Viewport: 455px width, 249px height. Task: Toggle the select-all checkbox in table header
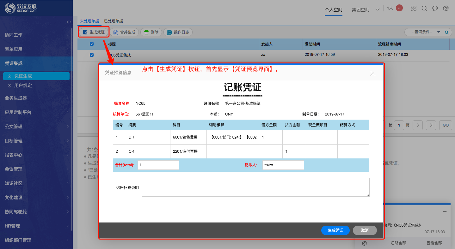click(x=92, y=44)
